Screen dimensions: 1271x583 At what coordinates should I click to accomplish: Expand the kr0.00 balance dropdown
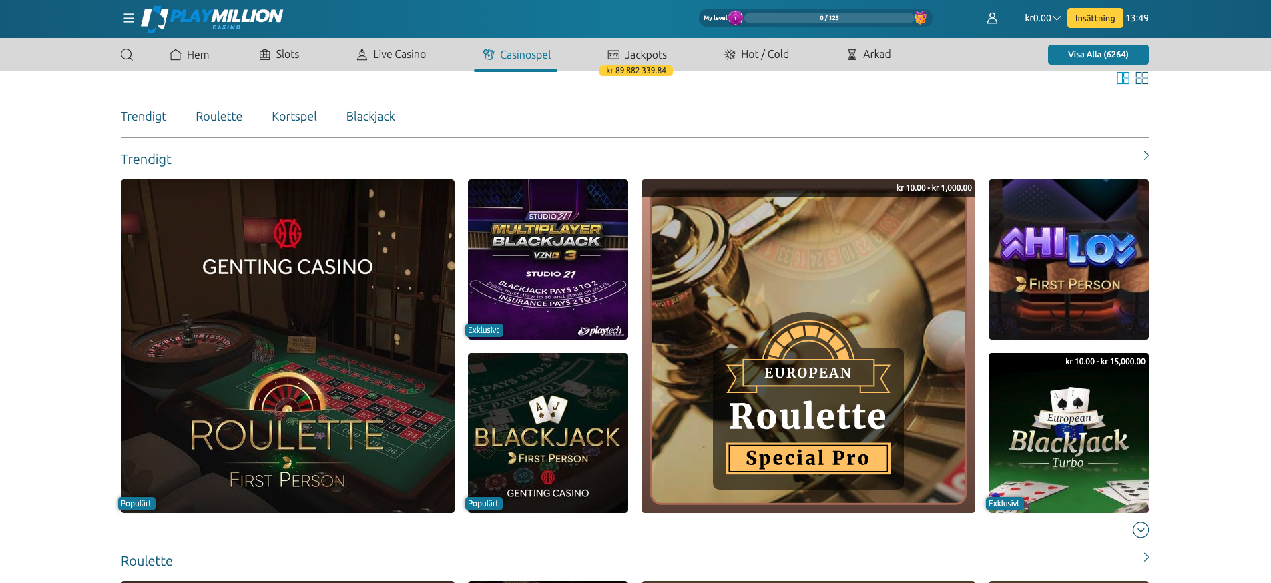(x=1043, y=18)
